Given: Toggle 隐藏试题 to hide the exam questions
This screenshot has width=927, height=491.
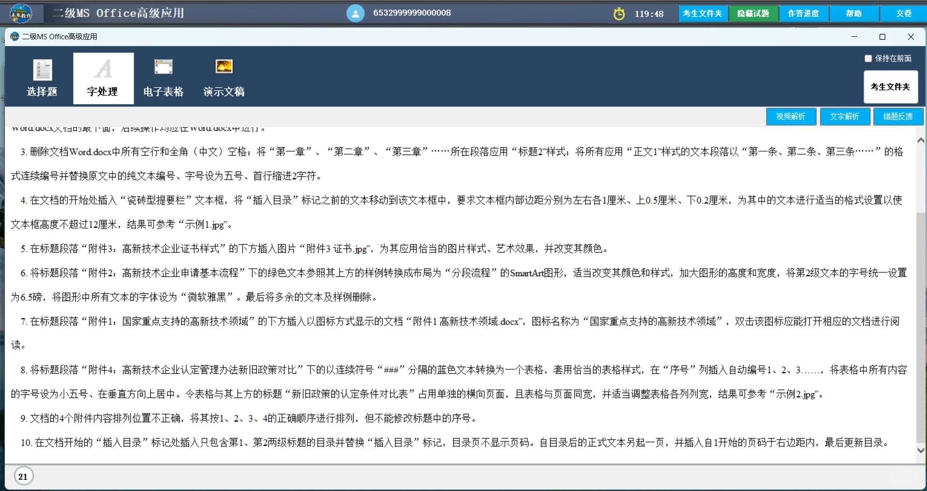Looking at the screenshot, I should coord(753,13).
